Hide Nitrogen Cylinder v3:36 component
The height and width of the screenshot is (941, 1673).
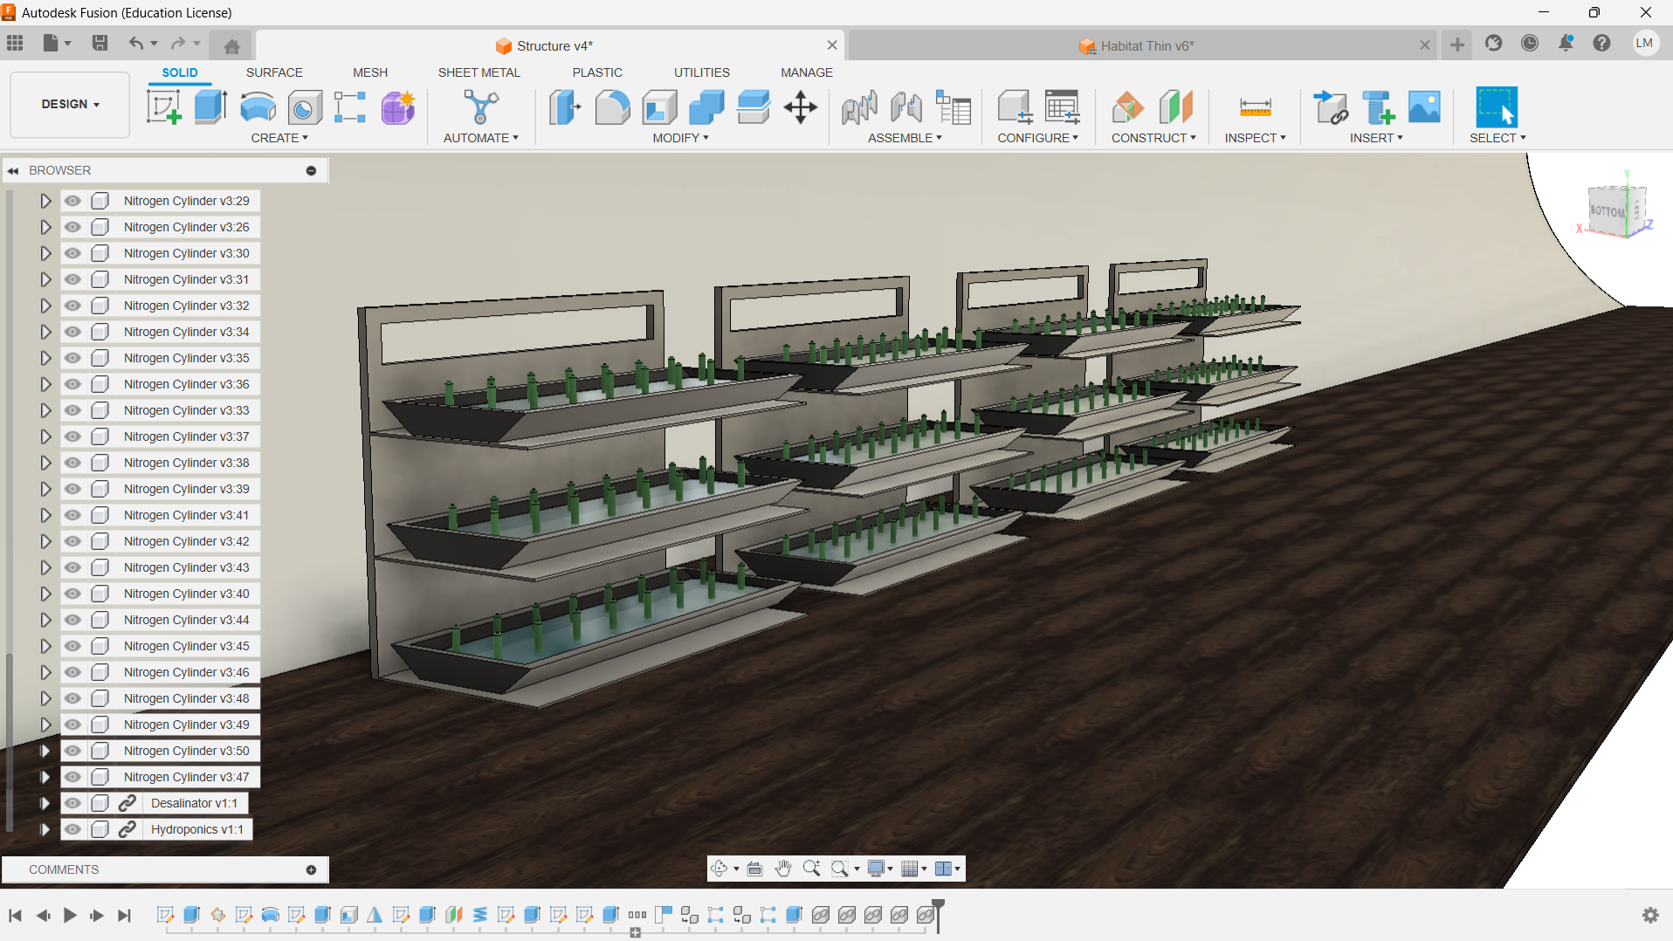point(72,384)
